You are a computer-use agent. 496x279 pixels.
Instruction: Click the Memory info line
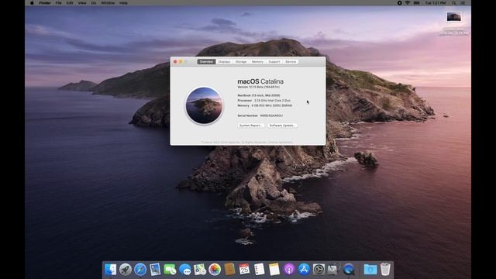click(x=265, y=105)
